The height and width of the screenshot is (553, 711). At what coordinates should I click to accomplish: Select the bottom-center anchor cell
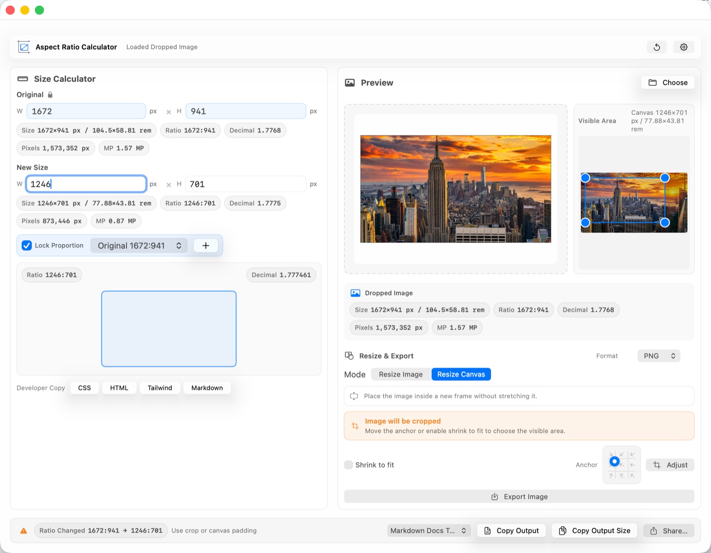[x=622, y=475]
